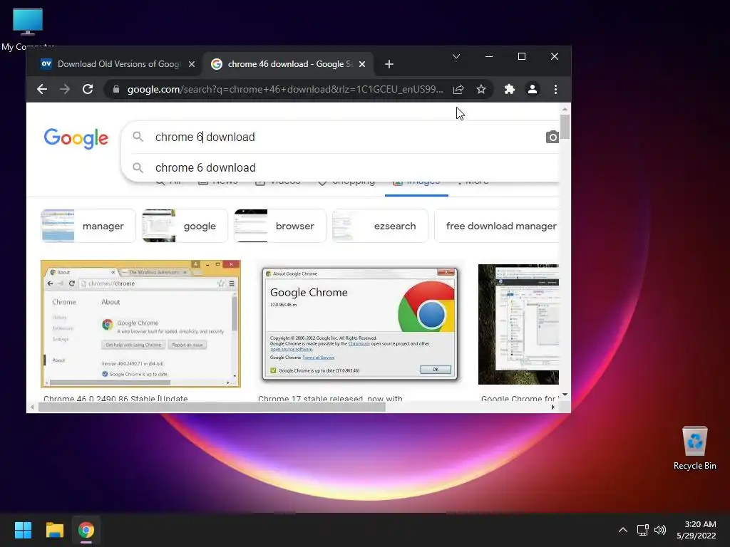Image resolution: width=730 pixels, height=547 pixels.
Task: Open a new tab with the plus button
Action: pyautogui.click(x=389, y=64)
